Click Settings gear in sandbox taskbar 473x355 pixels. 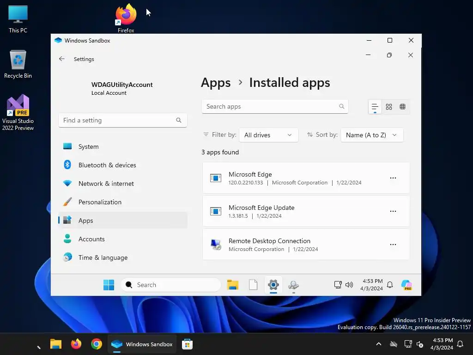(273, 285)
